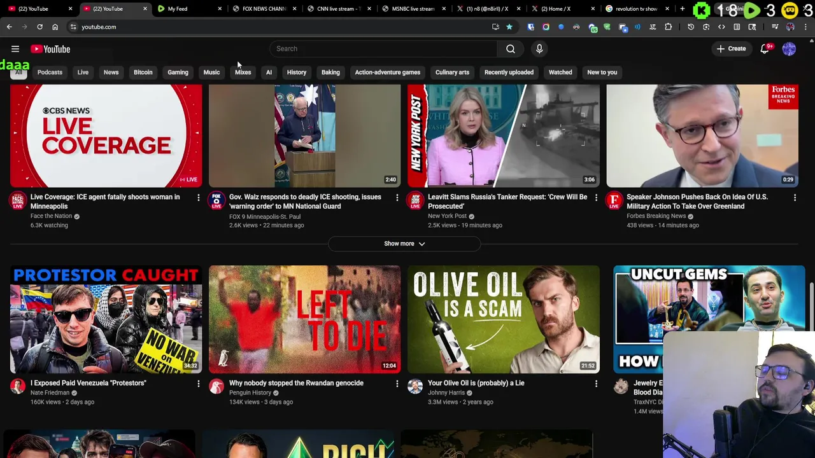Open the new browser tab plus button
815x458 pixels.
click(683, 9)
